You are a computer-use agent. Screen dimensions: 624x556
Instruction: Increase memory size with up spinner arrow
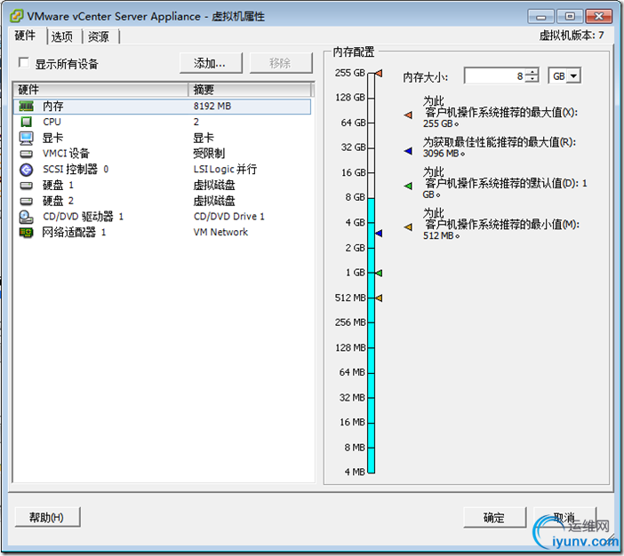coord(532,72)
